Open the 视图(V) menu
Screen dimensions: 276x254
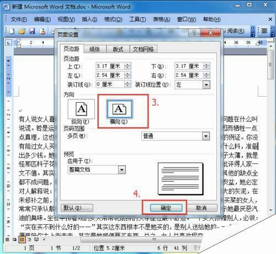[66, 19]
